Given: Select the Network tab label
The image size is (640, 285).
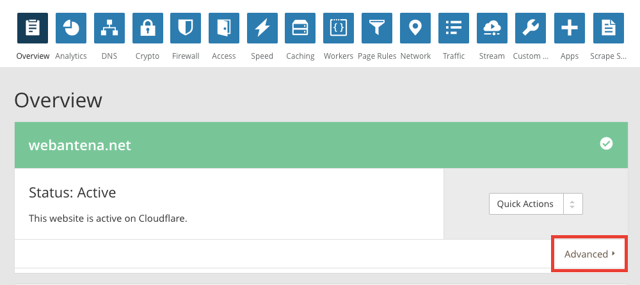Looking at the screenshot, I should click(415, 56).
